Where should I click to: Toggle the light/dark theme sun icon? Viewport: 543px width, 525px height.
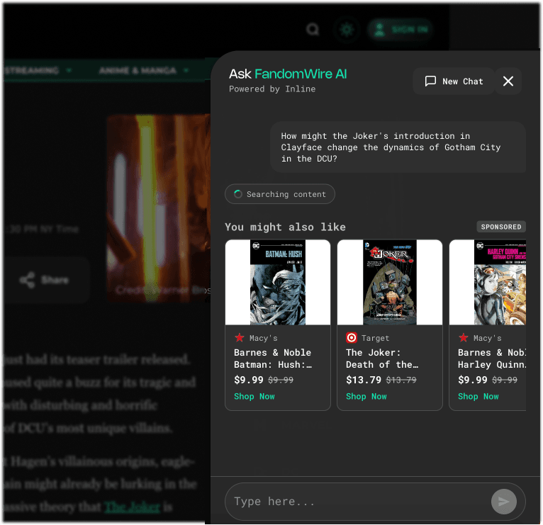[x=347, y=30]
